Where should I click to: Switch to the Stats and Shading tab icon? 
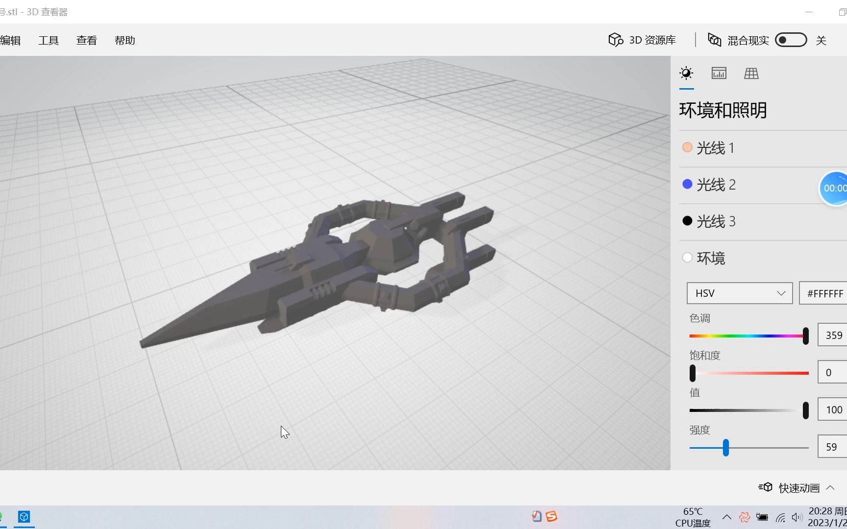[719, 73]
